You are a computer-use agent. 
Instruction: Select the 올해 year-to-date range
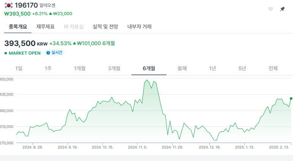(182, 68)
